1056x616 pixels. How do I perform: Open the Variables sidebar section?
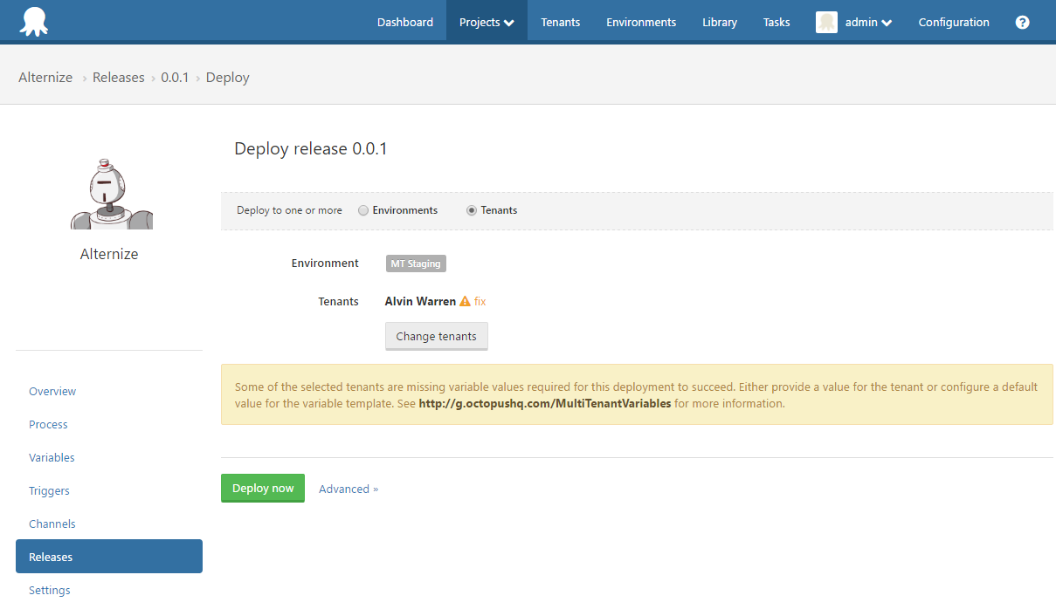click(x=52, y=457)
